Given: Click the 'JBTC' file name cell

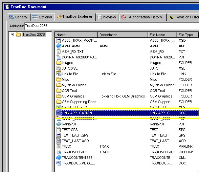Looking at the screenshot, I should tap(154, 68).
